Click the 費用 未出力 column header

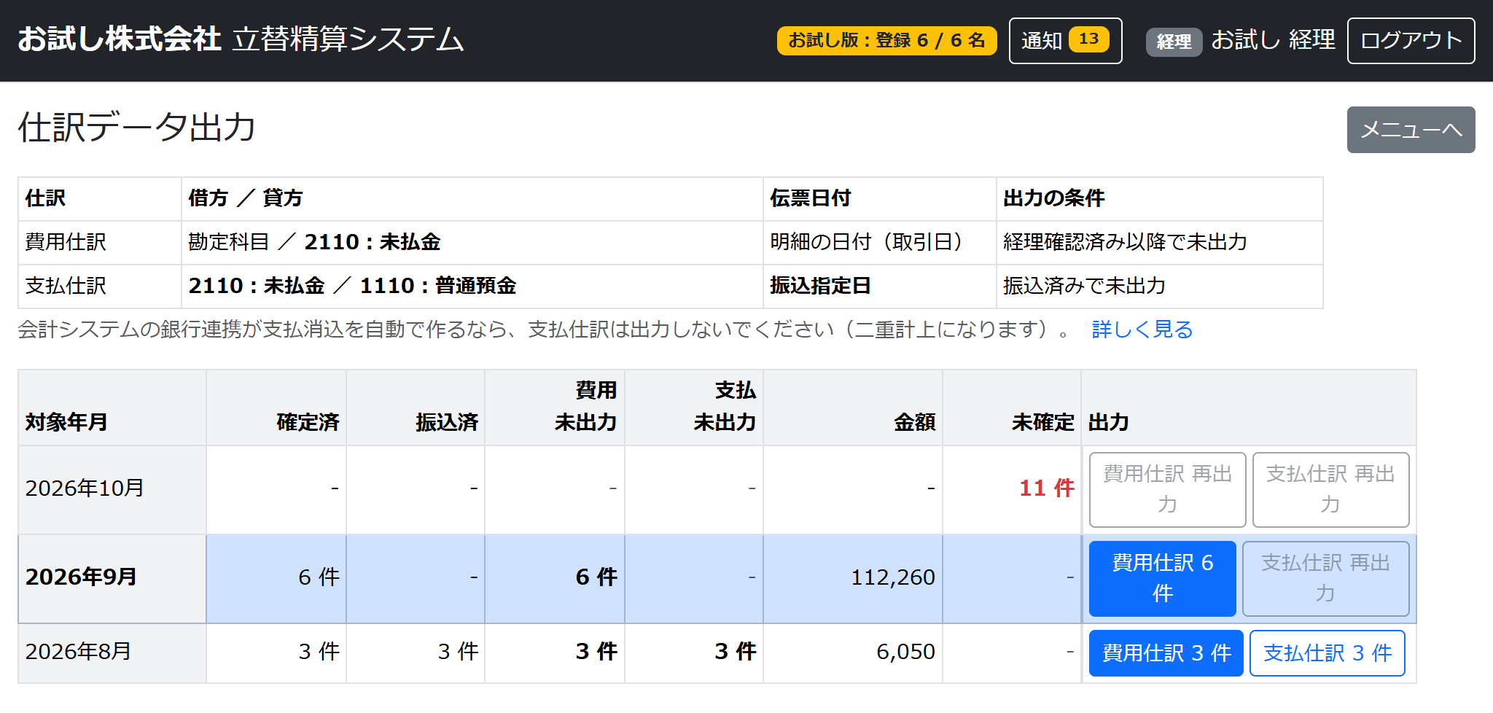click(x=555, y=408)
